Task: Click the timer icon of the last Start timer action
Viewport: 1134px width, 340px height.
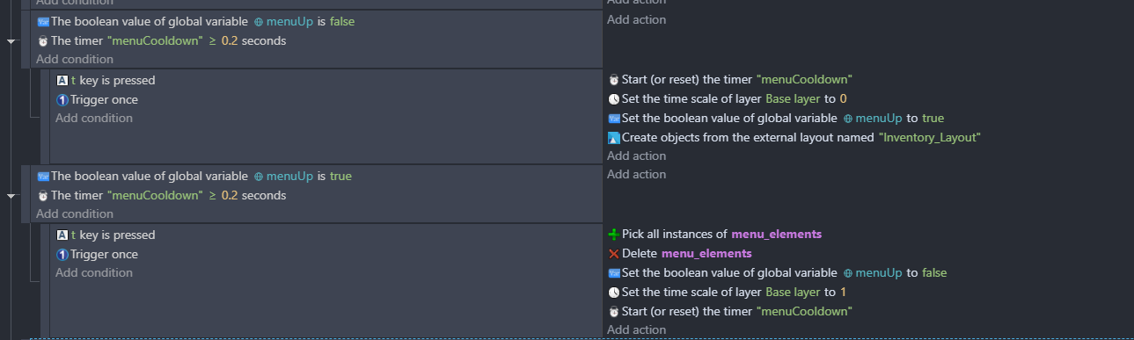Action: tap(614, 311)
